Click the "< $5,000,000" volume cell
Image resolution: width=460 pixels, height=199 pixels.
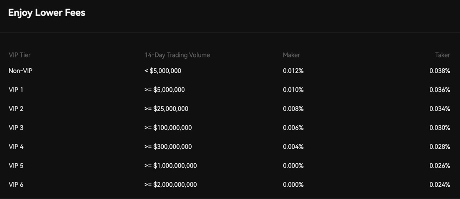163,71
